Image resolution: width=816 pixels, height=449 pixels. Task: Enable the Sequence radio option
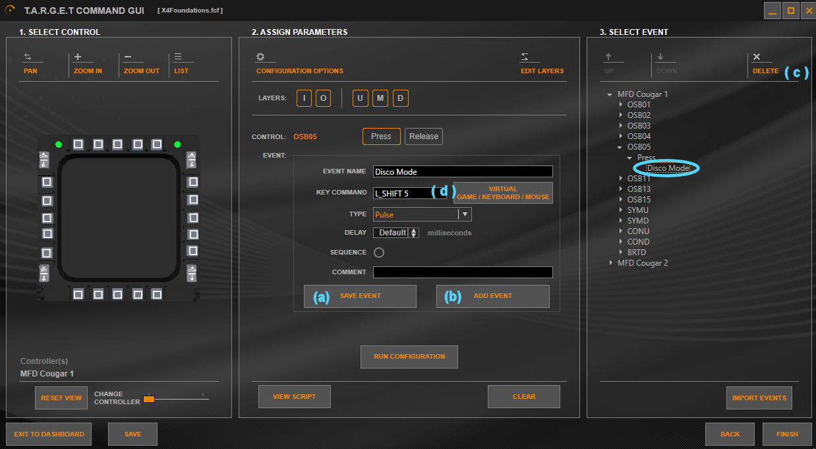tap(379, 253)
